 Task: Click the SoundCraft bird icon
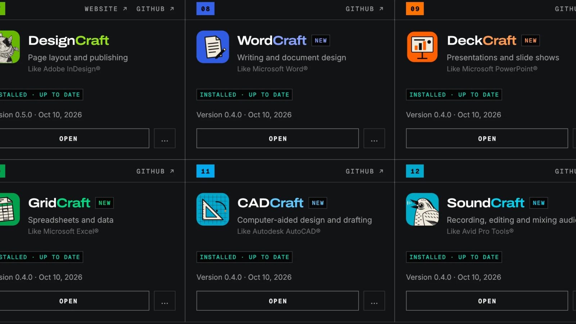point(422,209)
